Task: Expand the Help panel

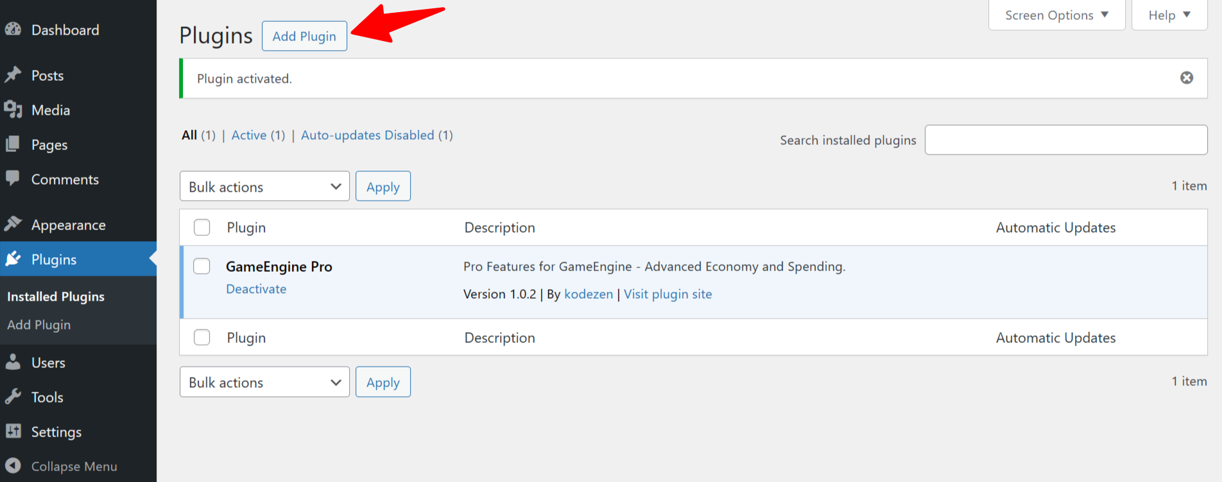Action: coord(1169,15)
